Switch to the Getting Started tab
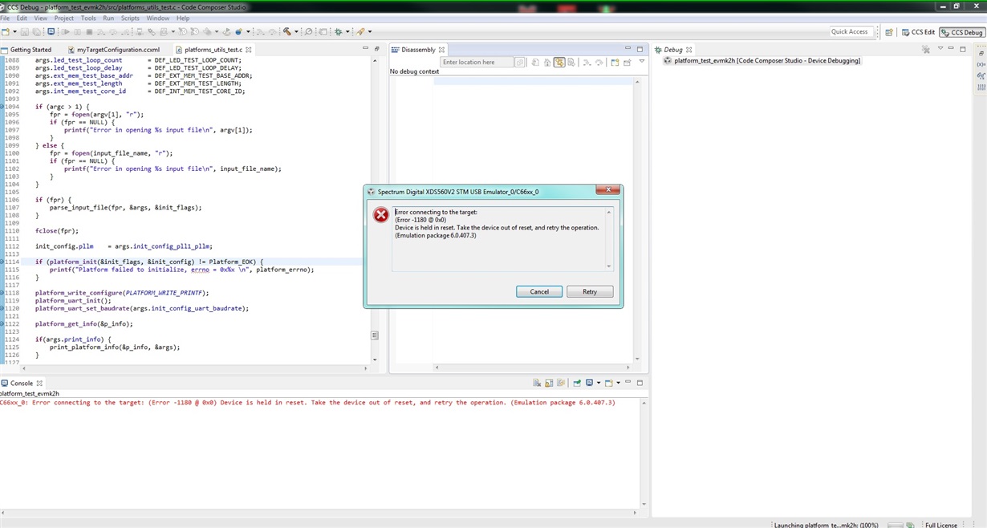Viewport: 987px width, 528px height. click(26, 50)
